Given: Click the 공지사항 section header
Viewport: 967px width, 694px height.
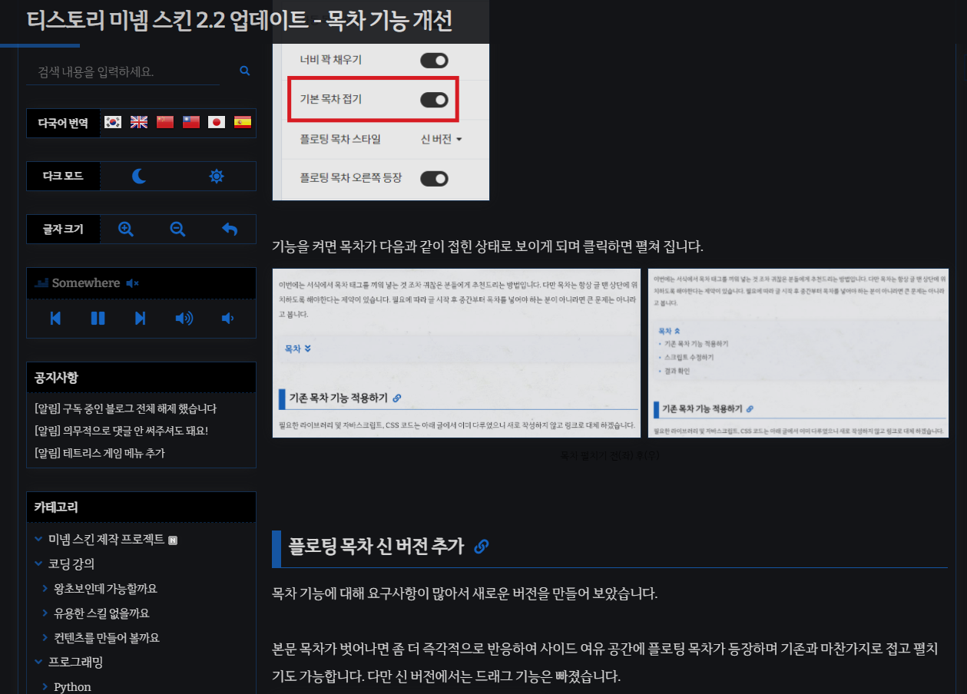Looking at the screenshot, I should pos(141,378).
